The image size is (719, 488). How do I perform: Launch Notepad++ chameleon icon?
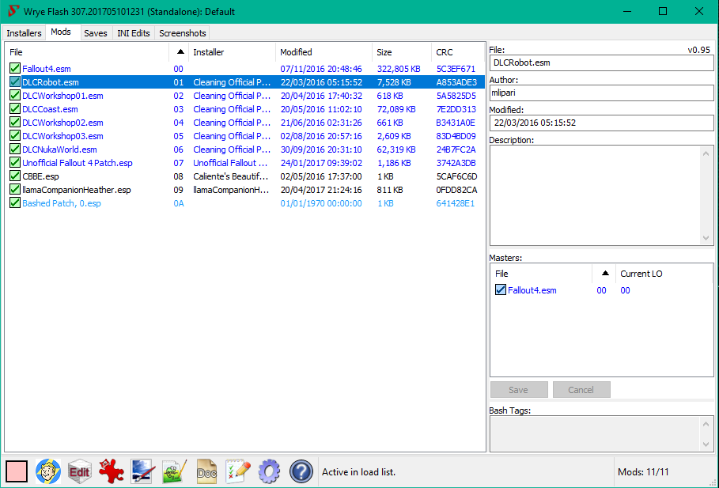[175, 471]
